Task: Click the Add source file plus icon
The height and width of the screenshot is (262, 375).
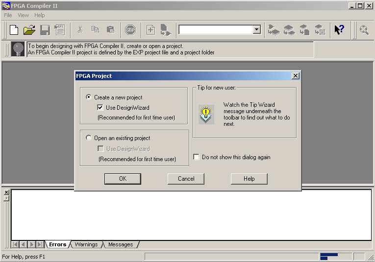Action: (x=150, y=30)
